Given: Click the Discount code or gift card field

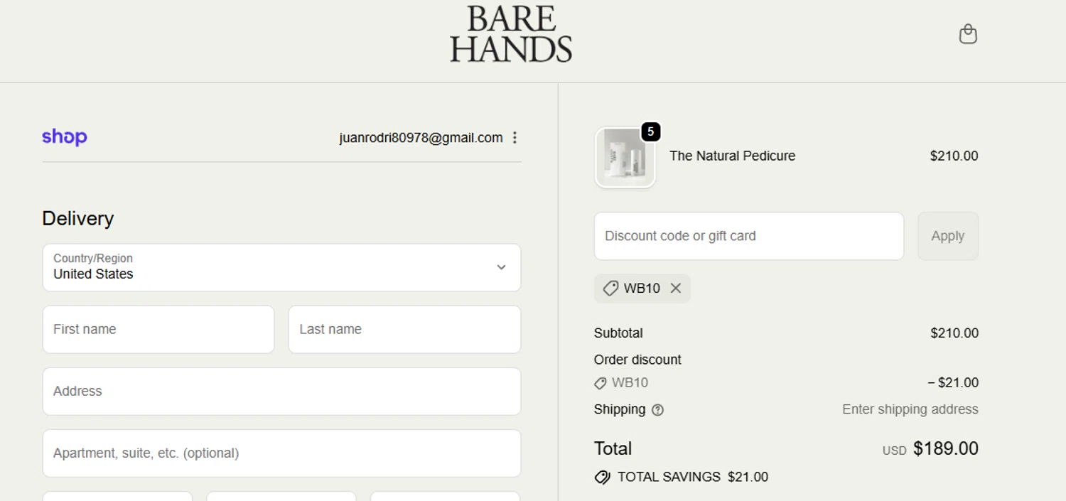Looking at the screenshot, I should pos(749,236).
